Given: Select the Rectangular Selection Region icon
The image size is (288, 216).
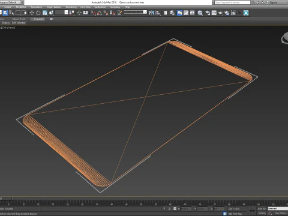Looking at the screenshot, I should (x=18, y=13).
